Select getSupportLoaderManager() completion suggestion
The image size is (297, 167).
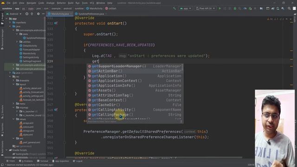coord(135,66)
